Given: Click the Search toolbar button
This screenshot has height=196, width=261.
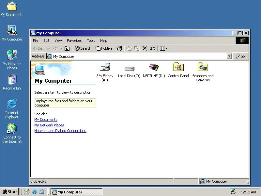Looking at the screenshot, I should point(83,48).
